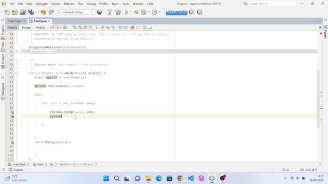Screen dimensions: 328x184
Task: Collapse the Javadoc comment at line 78
Action: pyautogui.click(x=17, y=60)
